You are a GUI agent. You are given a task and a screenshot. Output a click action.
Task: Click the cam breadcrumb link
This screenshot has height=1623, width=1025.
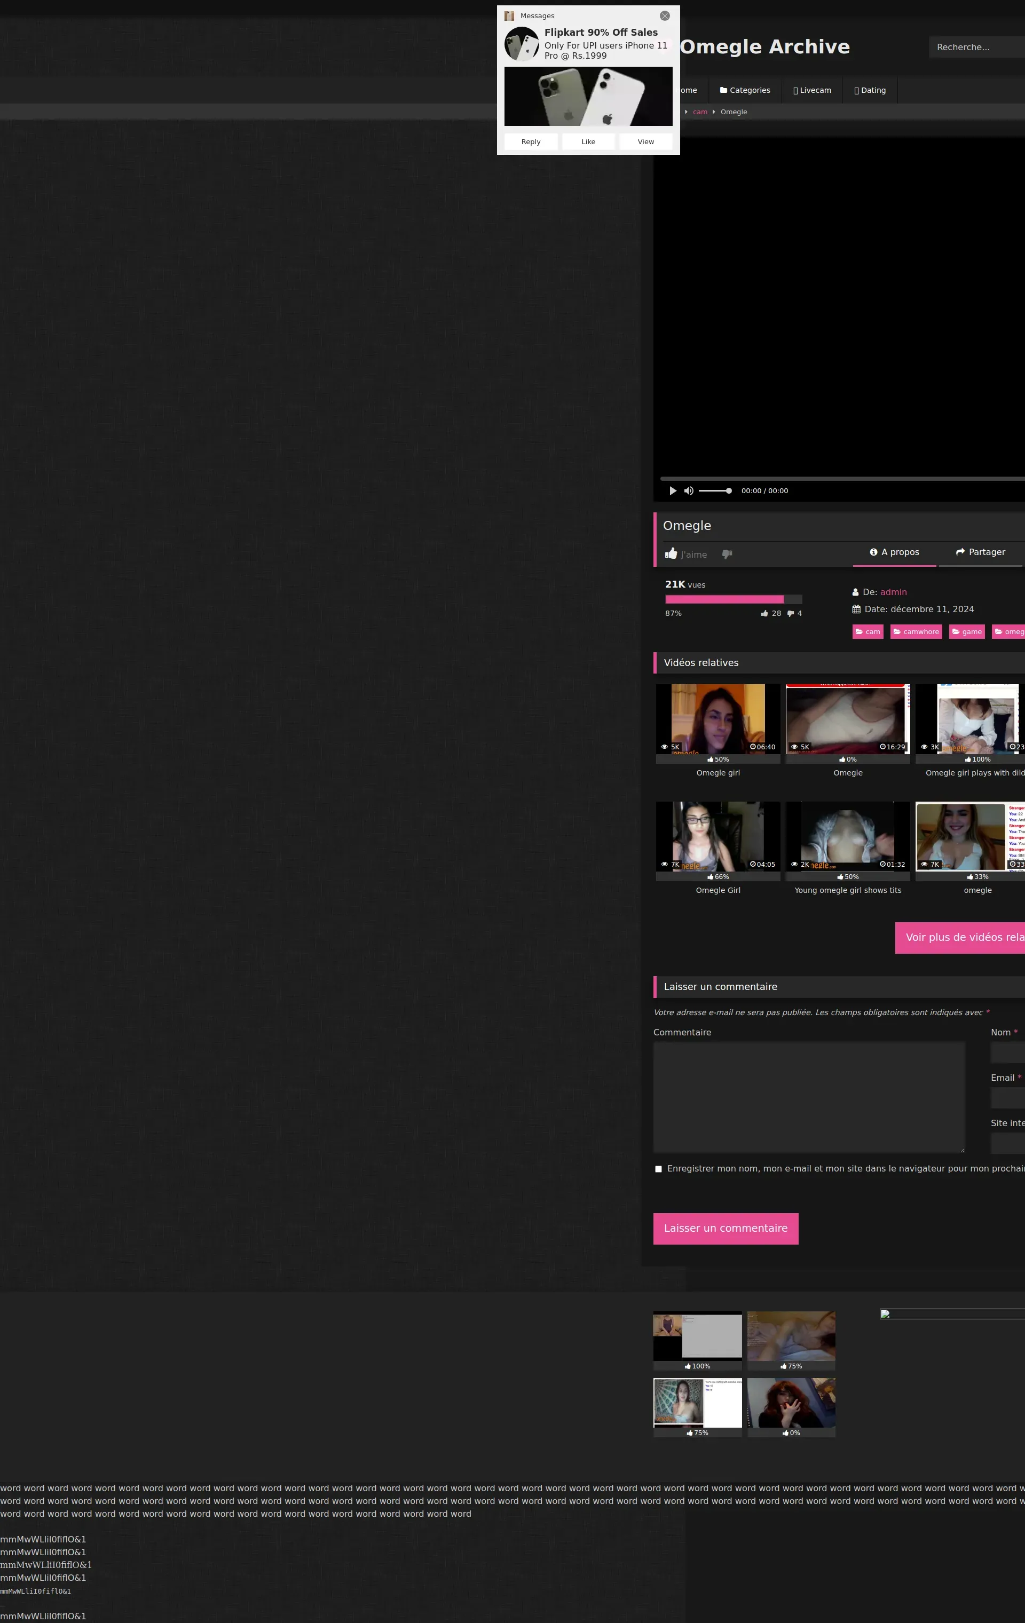click(x=699, y=112)
